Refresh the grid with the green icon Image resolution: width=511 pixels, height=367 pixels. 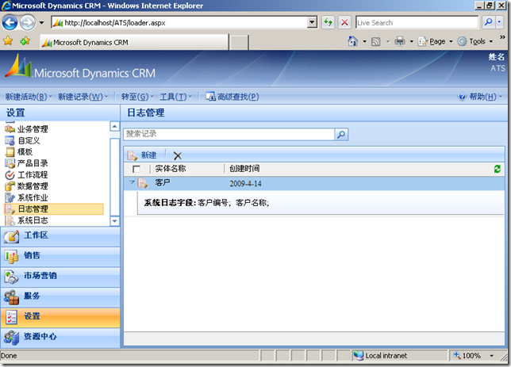point(497,169)
